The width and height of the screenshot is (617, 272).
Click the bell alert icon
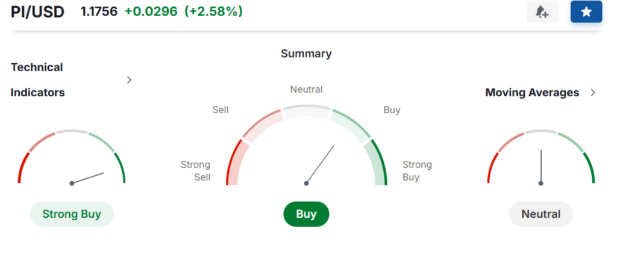pos(542,12)
